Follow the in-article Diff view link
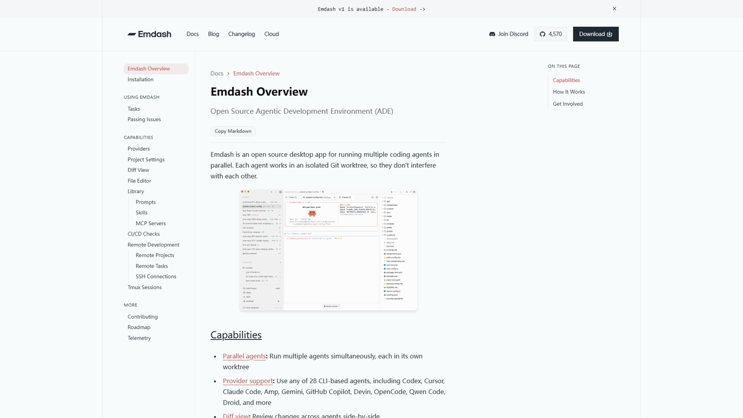 236,416
